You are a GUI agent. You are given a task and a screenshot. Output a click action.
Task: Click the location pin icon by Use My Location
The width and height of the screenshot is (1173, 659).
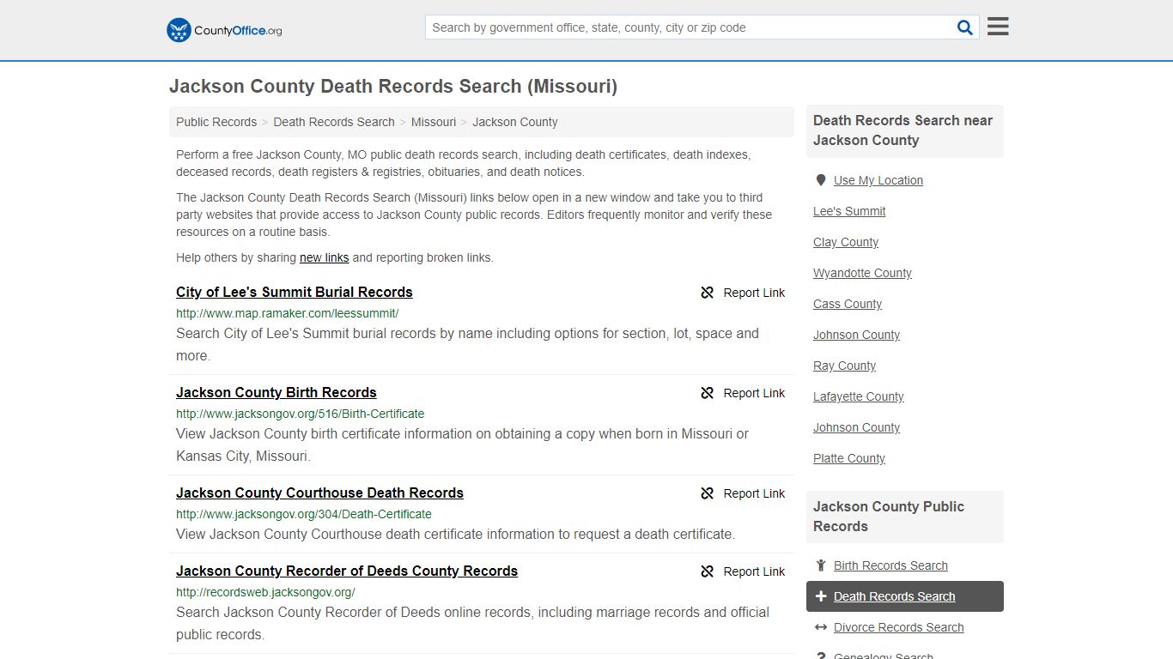[821, 180]
